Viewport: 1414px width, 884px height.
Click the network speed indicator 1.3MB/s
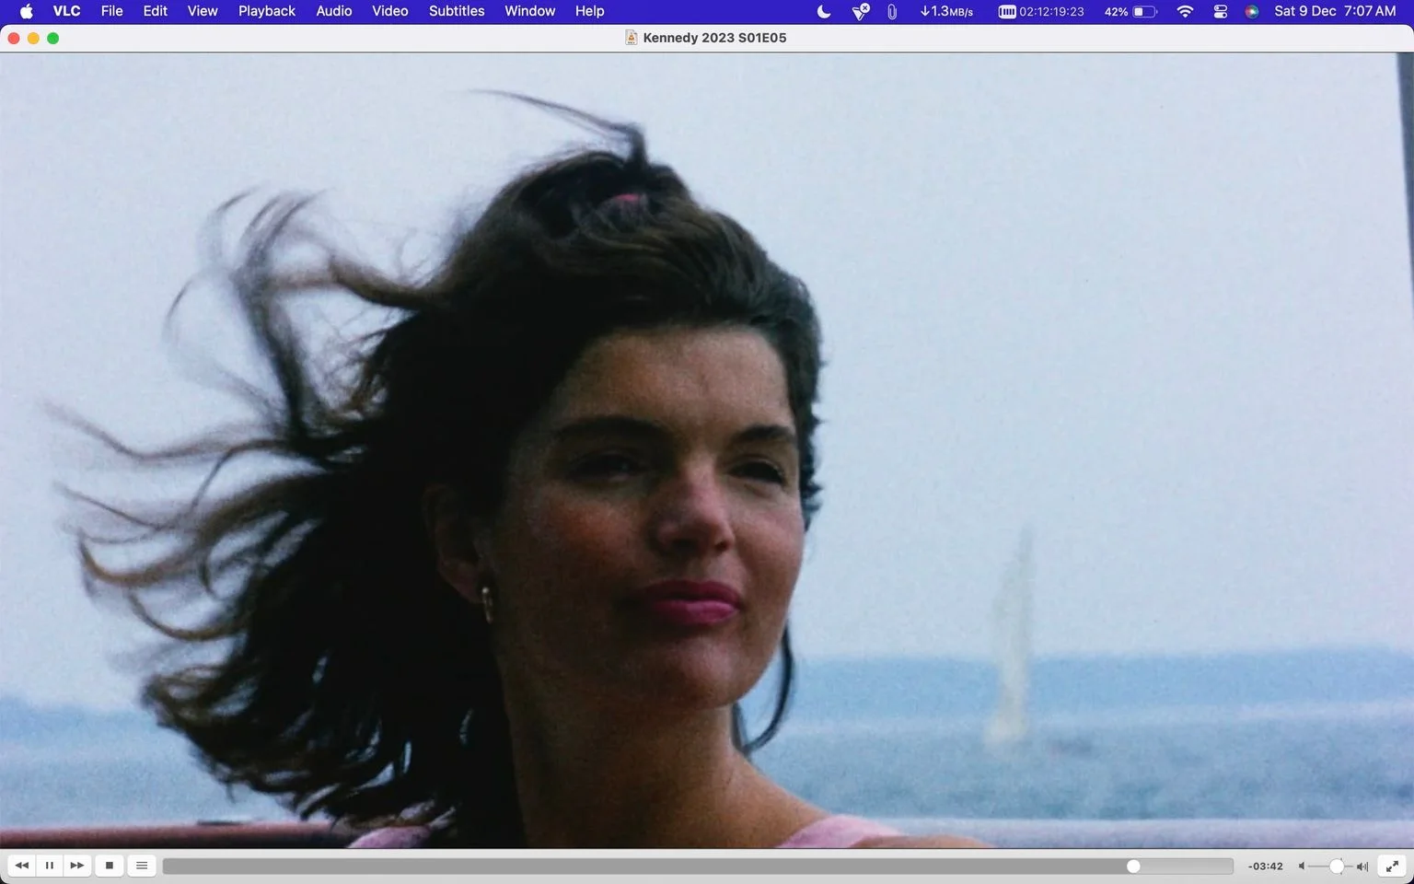point(946,11)
